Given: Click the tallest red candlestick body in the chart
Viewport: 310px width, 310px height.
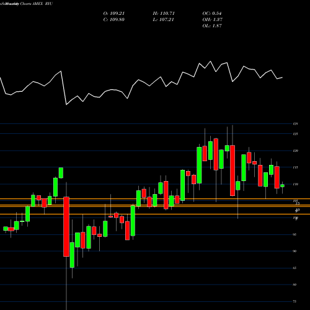Looking at the screenshot, I should [x=66, y=227].
